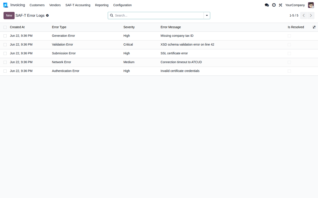Open the Network Error record
The width and height of the screenshot is (318, 198).
61,62
